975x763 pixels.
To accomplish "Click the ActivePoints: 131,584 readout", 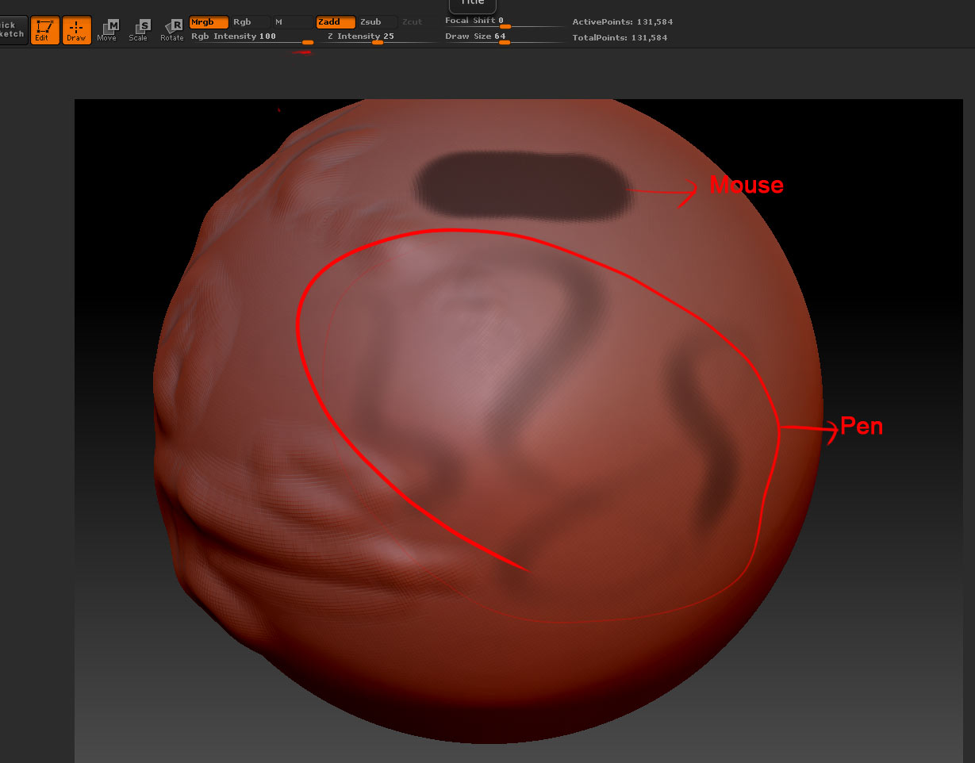I will click(x=622, y=22).
